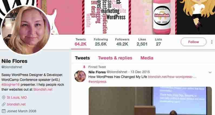Open the 2,501 Likes page

click(142, 42)
